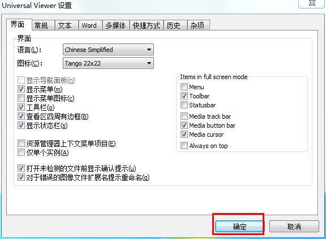The image size is (326, 239).
Task: Click the 确定 button
Action: [x=239, y=227]
